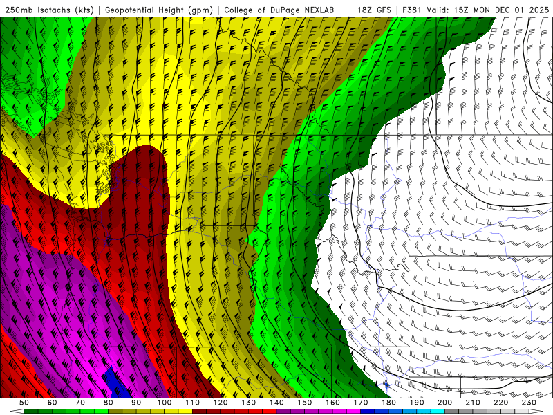Click the 110 knot legend label
This screenshot has width=553, height=415.
[x=193, y=403]
